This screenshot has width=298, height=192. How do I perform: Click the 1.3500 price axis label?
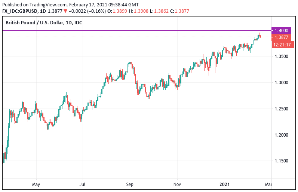click(281, 57)
